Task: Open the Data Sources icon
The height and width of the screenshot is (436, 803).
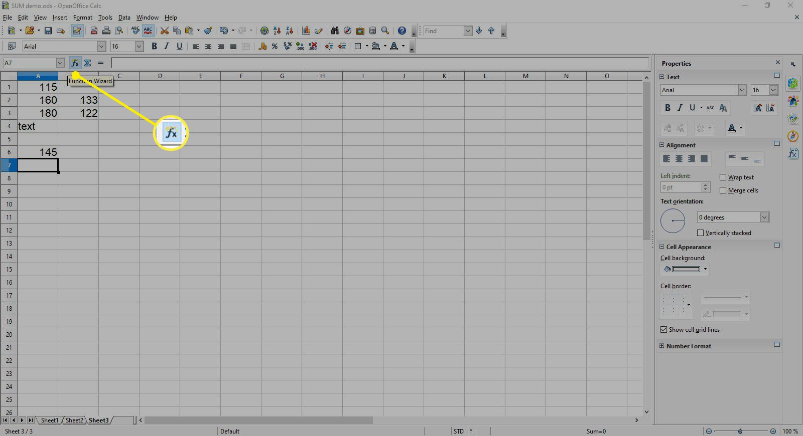Action: coord(372,31)
